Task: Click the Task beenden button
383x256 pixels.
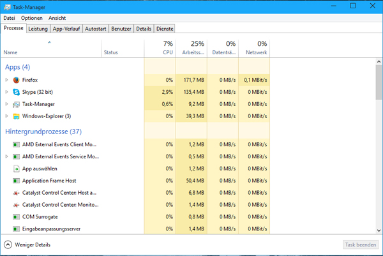Action: click(x=361, y=245)
